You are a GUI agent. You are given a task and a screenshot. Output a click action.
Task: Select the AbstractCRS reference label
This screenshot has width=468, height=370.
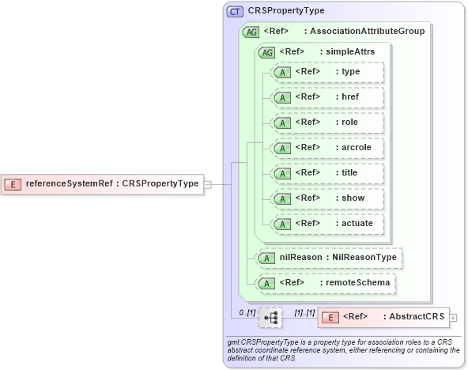click(x=417, y=316)
